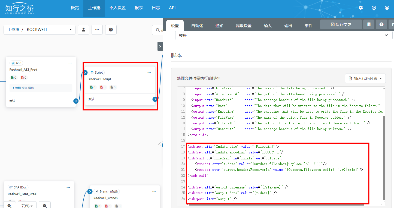Switch to the 高级设置 tab
The image size is (394, 208).
(x=244, y=26)
